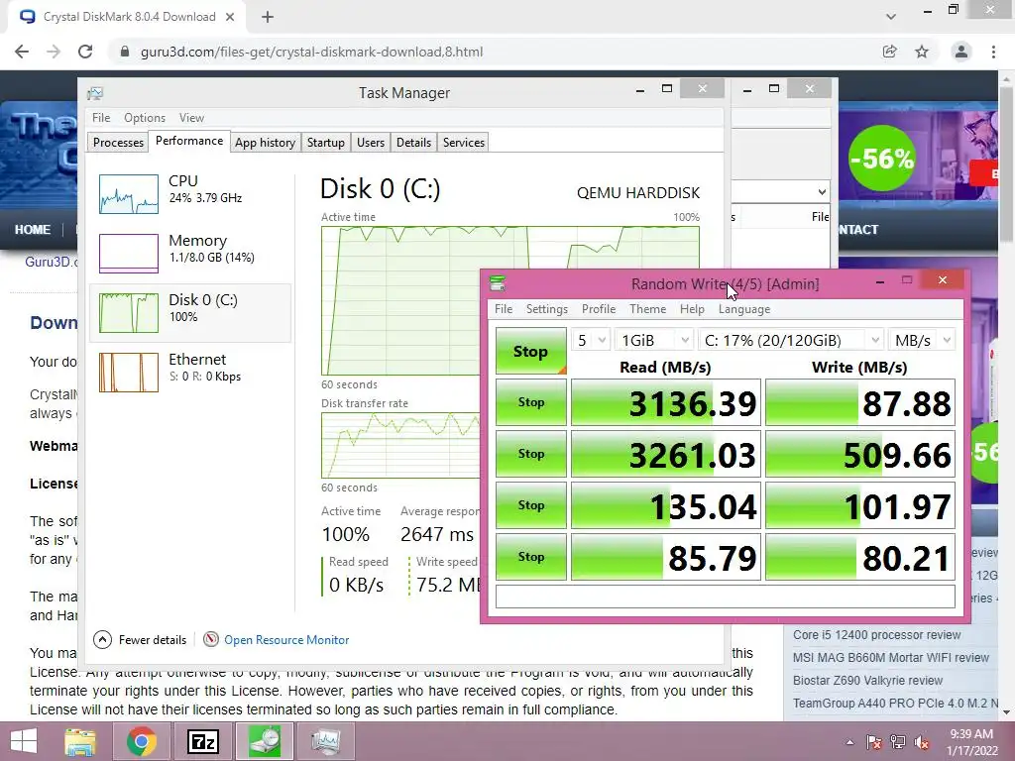Switch to the Processes tab

(118, 143)
